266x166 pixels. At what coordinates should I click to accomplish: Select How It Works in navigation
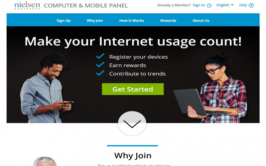132,21
